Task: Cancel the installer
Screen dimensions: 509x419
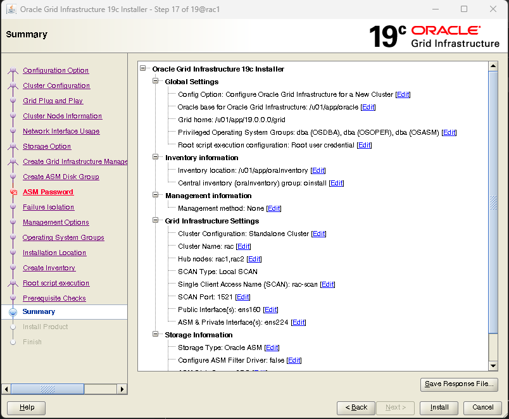Action: click(x=482, y=408)
